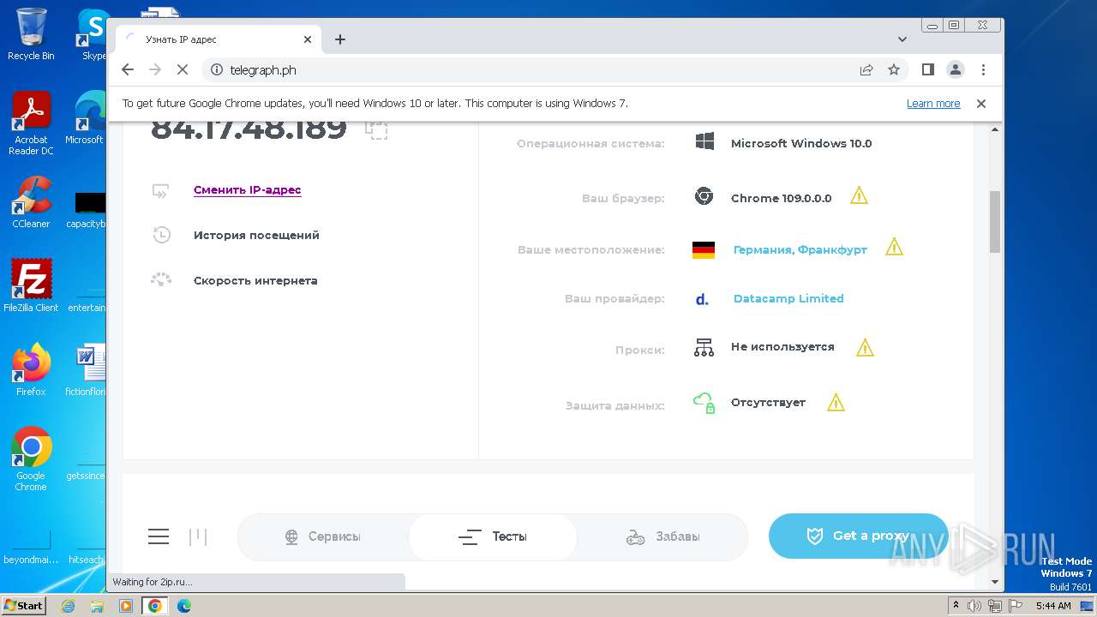This screenshot has height=617, width=1097.
Task: Close the Узнать IP адрес tab
Action: (x=308, y=39)
